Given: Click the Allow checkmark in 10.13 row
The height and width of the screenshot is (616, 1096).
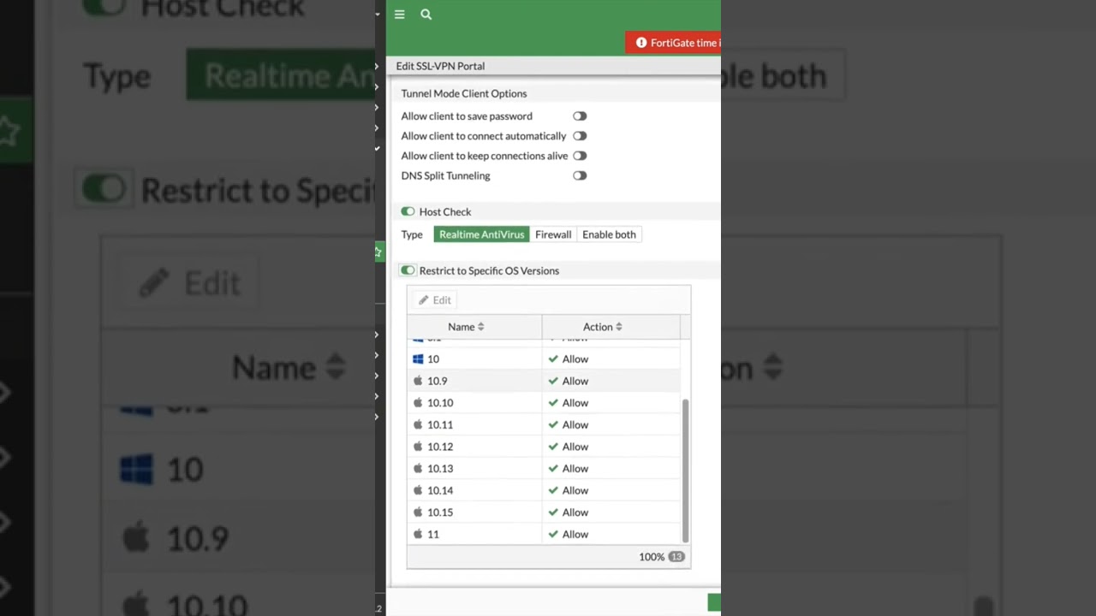Looking at the screenshot, I should click(553, 468).
